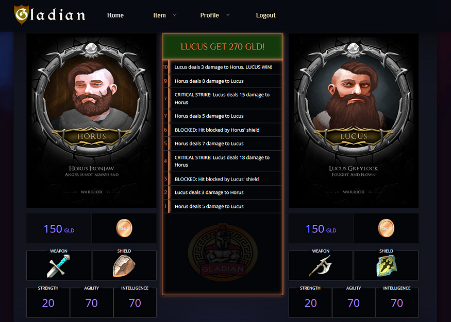
Task: Open the Item menu
Action: tap(159, 15)
